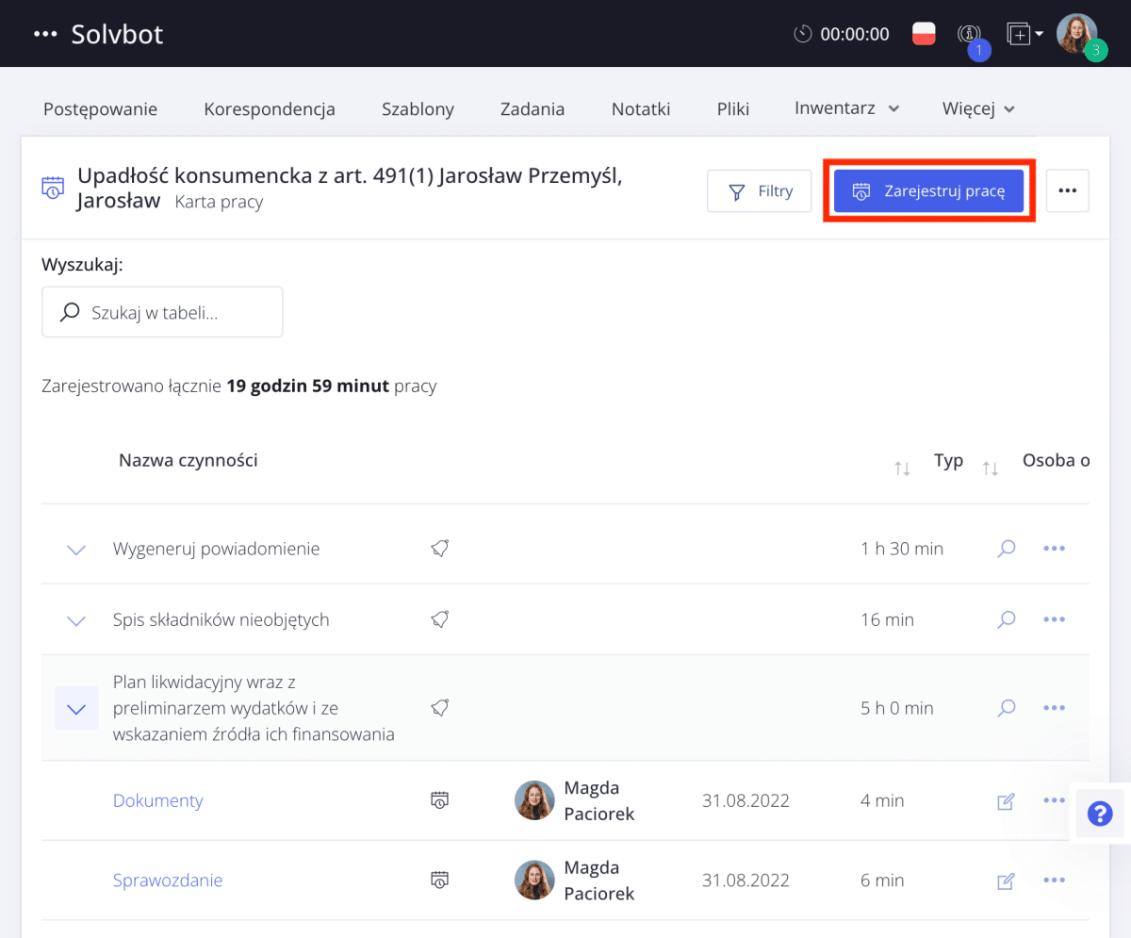Click edit icon in Dokumenty row
This screenshot has width=1131, height=938.
[x=1006, y=801]
